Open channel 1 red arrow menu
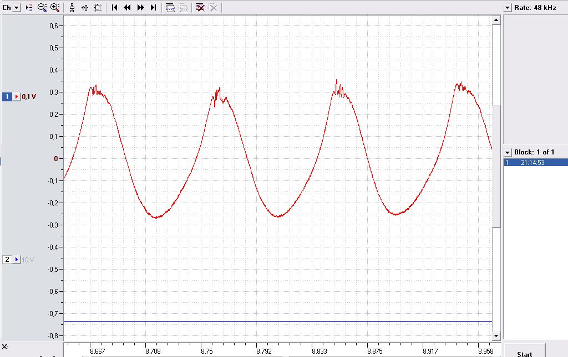 [x=17, y=97]
